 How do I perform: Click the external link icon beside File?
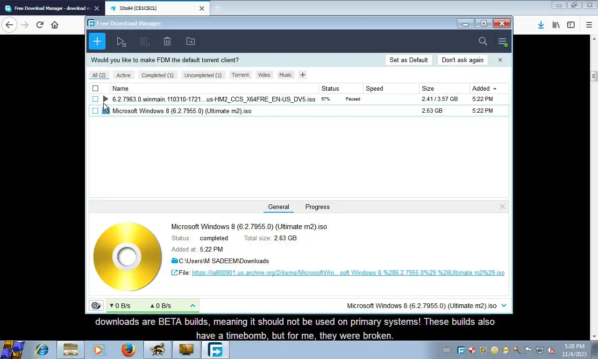pyautogui.click(x=175, y=273)
